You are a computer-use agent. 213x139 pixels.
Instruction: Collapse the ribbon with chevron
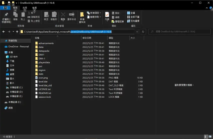point(207,8)
